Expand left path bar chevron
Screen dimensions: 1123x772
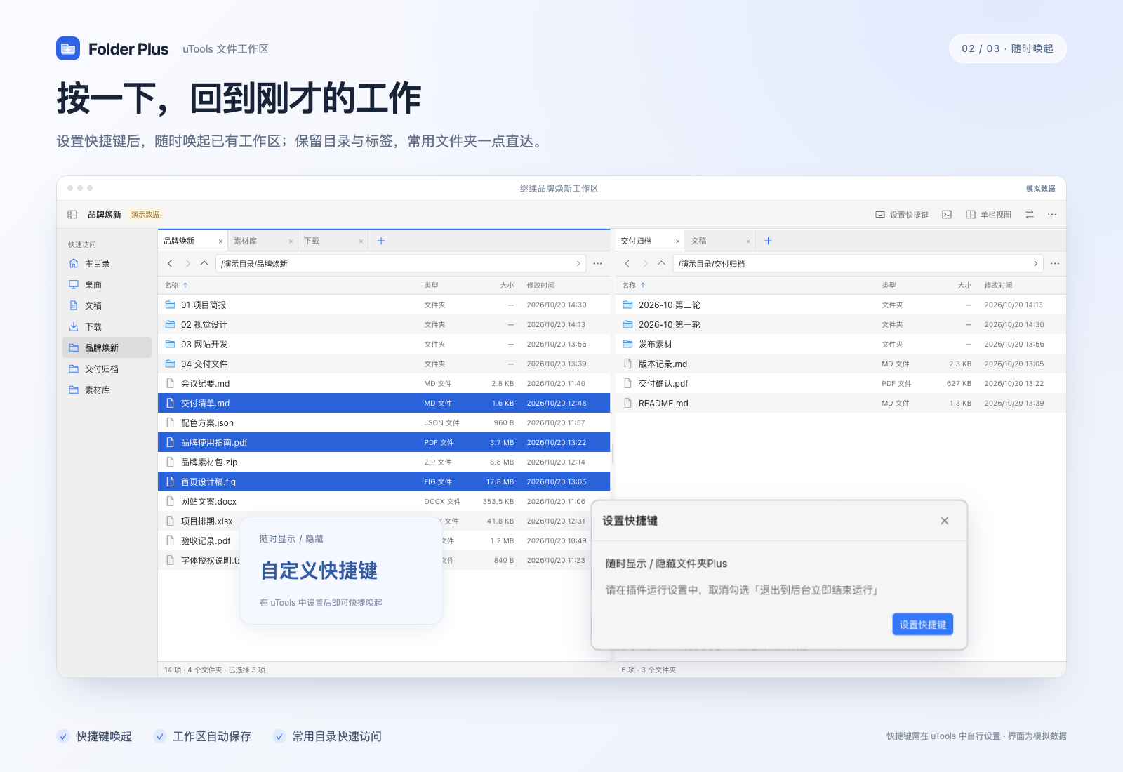(578, 264)
